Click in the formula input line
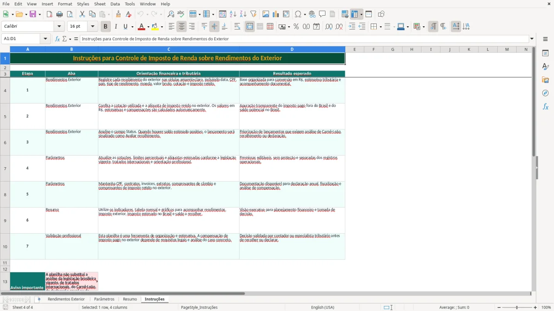The image size is (554, 311). click(305, 39)
